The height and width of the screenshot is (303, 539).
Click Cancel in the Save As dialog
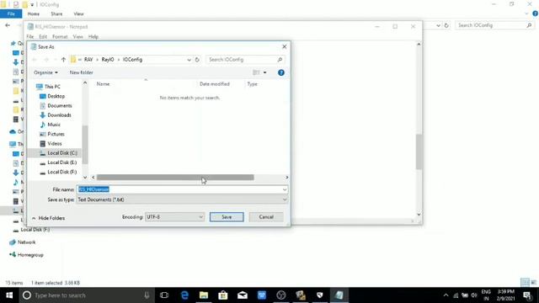266,217
